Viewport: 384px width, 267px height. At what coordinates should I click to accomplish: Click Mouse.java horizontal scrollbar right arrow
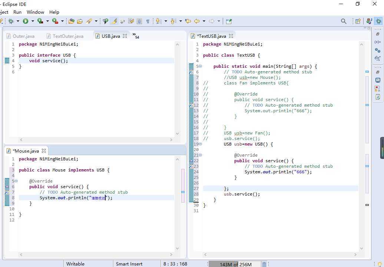coord(171,254)
